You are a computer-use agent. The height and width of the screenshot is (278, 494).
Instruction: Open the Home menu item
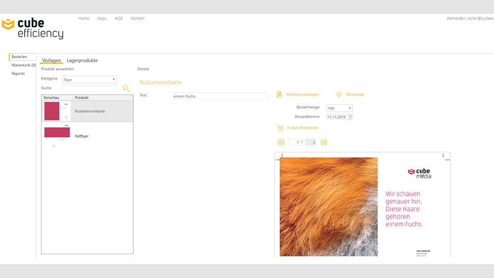(x=84, y=18)
